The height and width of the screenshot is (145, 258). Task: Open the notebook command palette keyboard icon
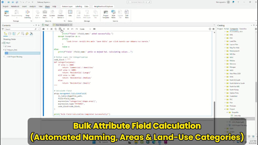point(94,29)
